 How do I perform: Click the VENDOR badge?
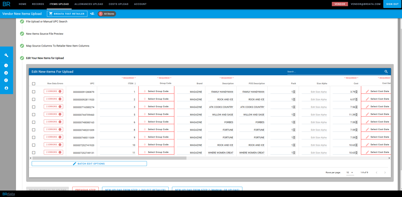[x=340, y=4]
